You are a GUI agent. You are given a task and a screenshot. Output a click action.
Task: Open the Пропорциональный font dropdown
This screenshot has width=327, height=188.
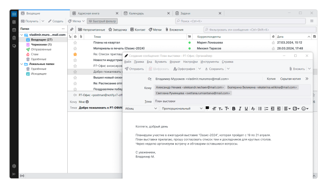coord(181,109)
